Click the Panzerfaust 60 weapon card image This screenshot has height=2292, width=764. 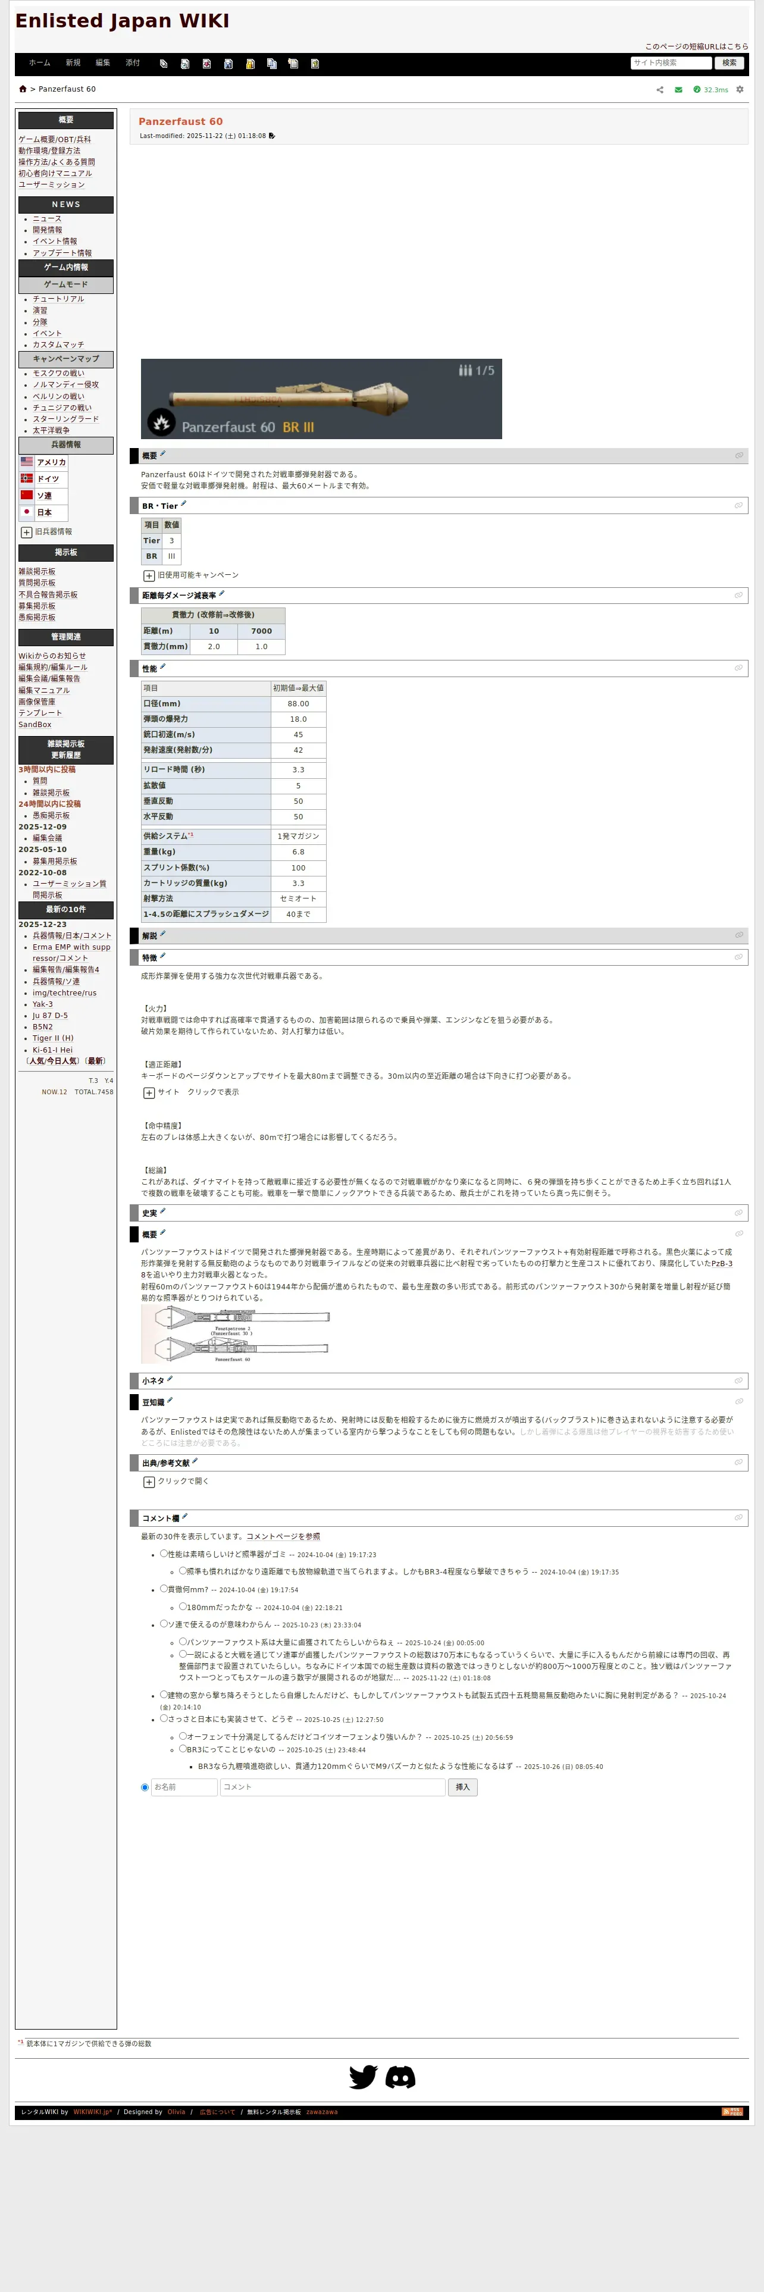(321, 399)
